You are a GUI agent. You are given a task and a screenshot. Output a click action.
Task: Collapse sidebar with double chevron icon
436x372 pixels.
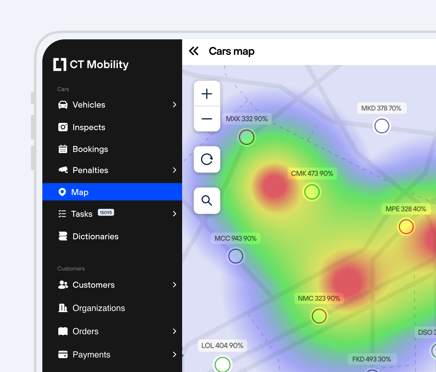point(194,51)
